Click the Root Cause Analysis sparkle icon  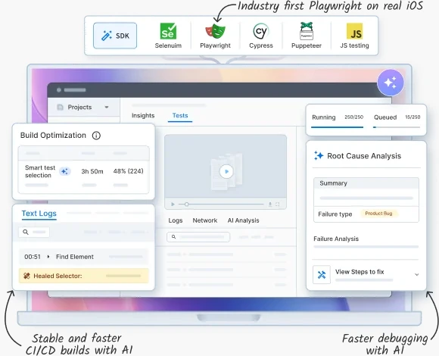(319, 155)
